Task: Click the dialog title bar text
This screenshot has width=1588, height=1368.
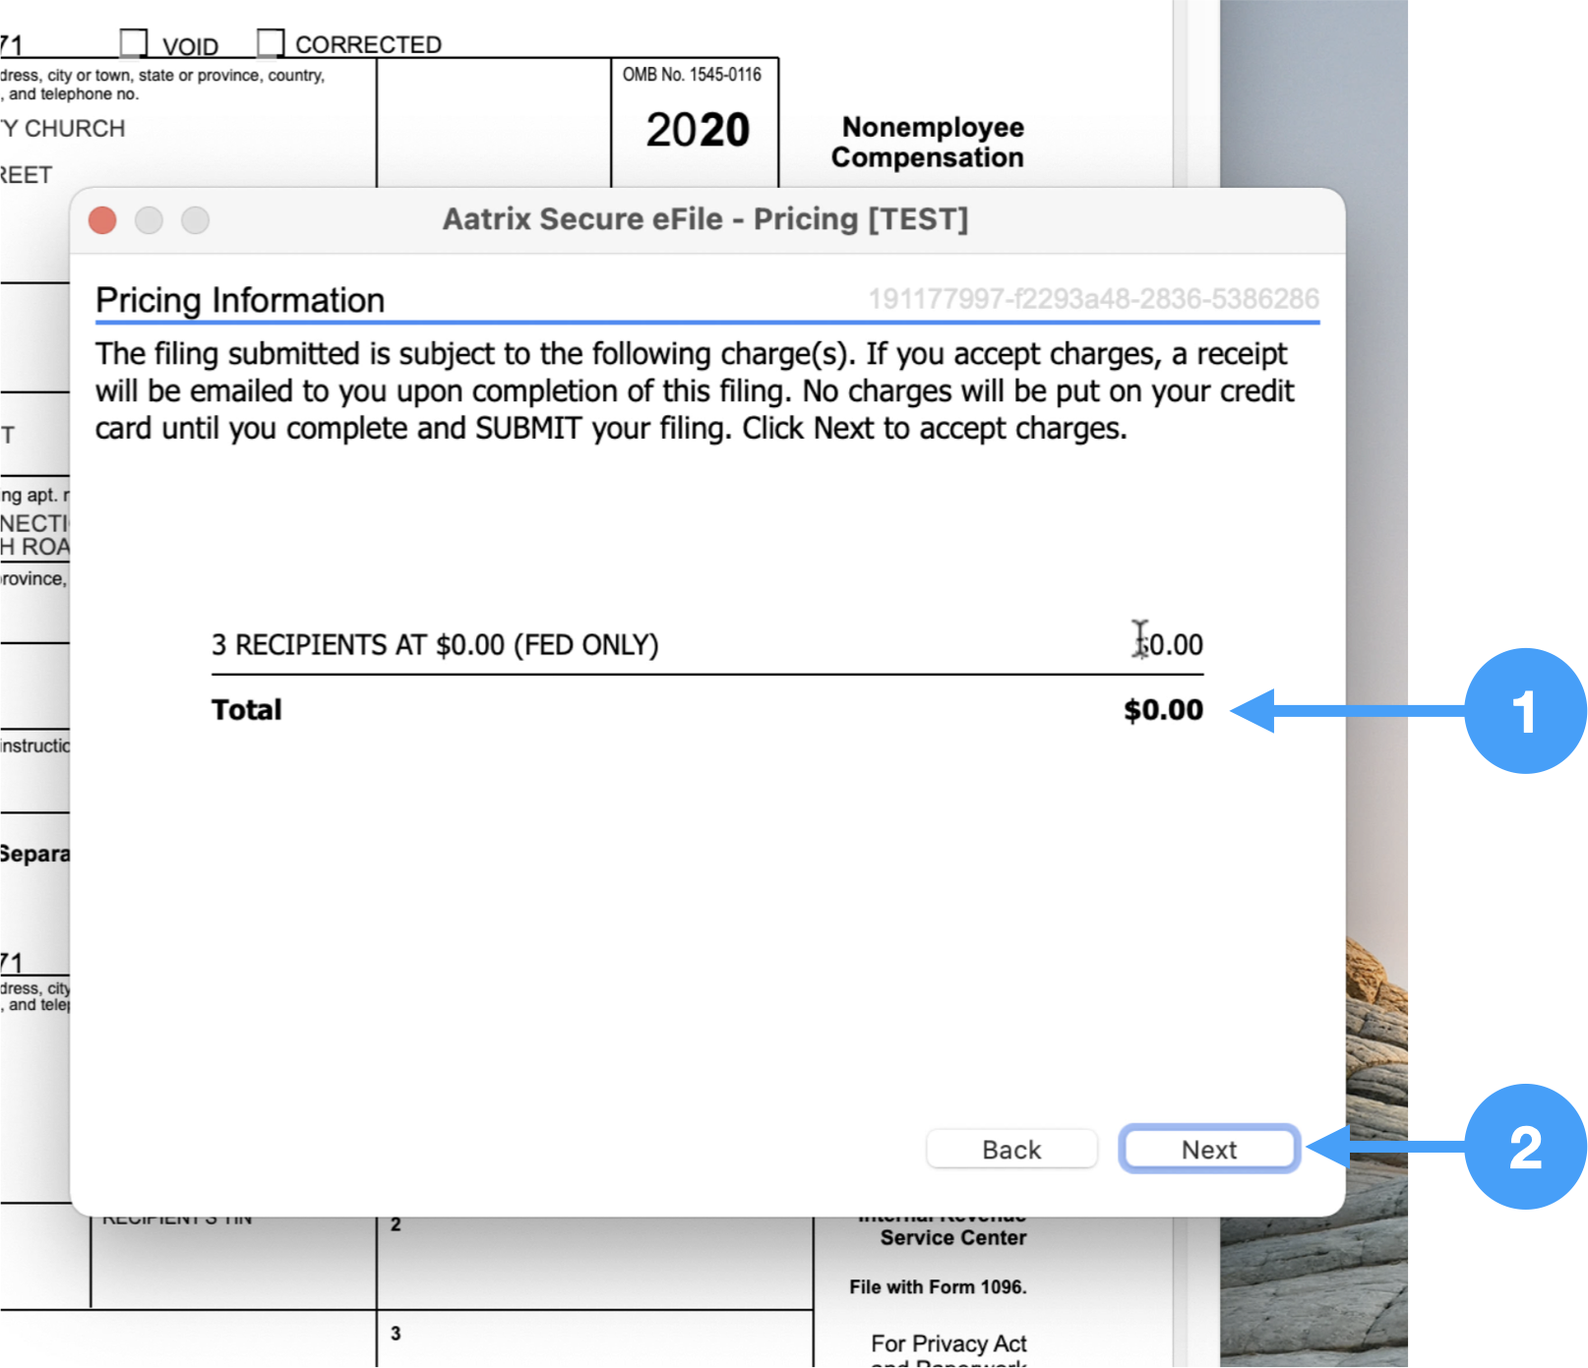Action: [x=704, y=219]
